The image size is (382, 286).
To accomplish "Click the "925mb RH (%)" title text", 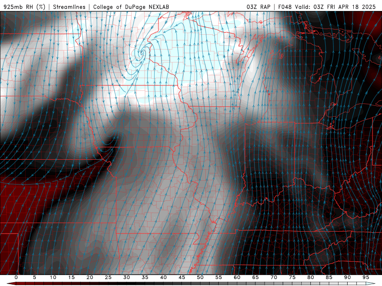I will pos(25,7).
